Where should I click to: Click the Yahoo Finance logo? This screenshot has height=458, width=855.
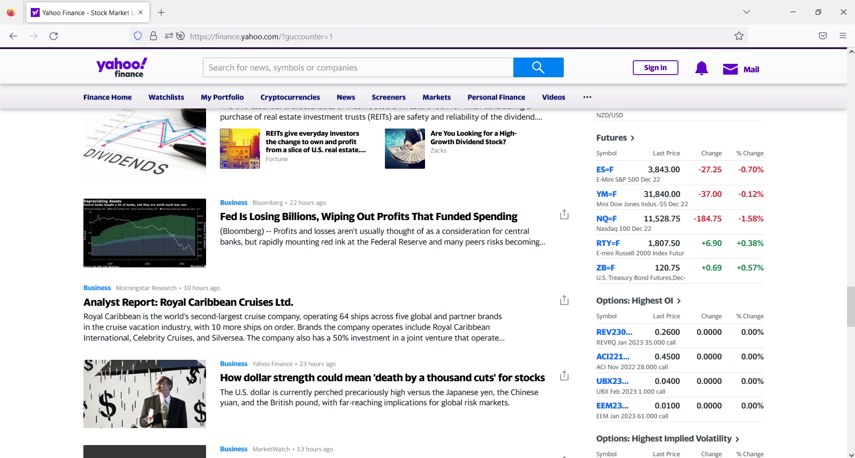pyautogui.click(x=120, y=67)
